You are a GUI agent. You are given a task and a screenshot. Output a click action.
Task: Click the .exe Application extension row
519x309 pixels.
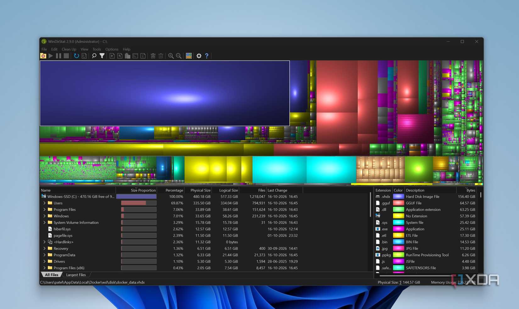pos(425,229)
